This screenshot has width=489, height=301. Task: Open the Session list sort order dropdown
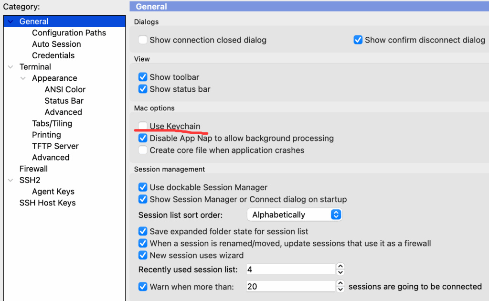point(295,215)
